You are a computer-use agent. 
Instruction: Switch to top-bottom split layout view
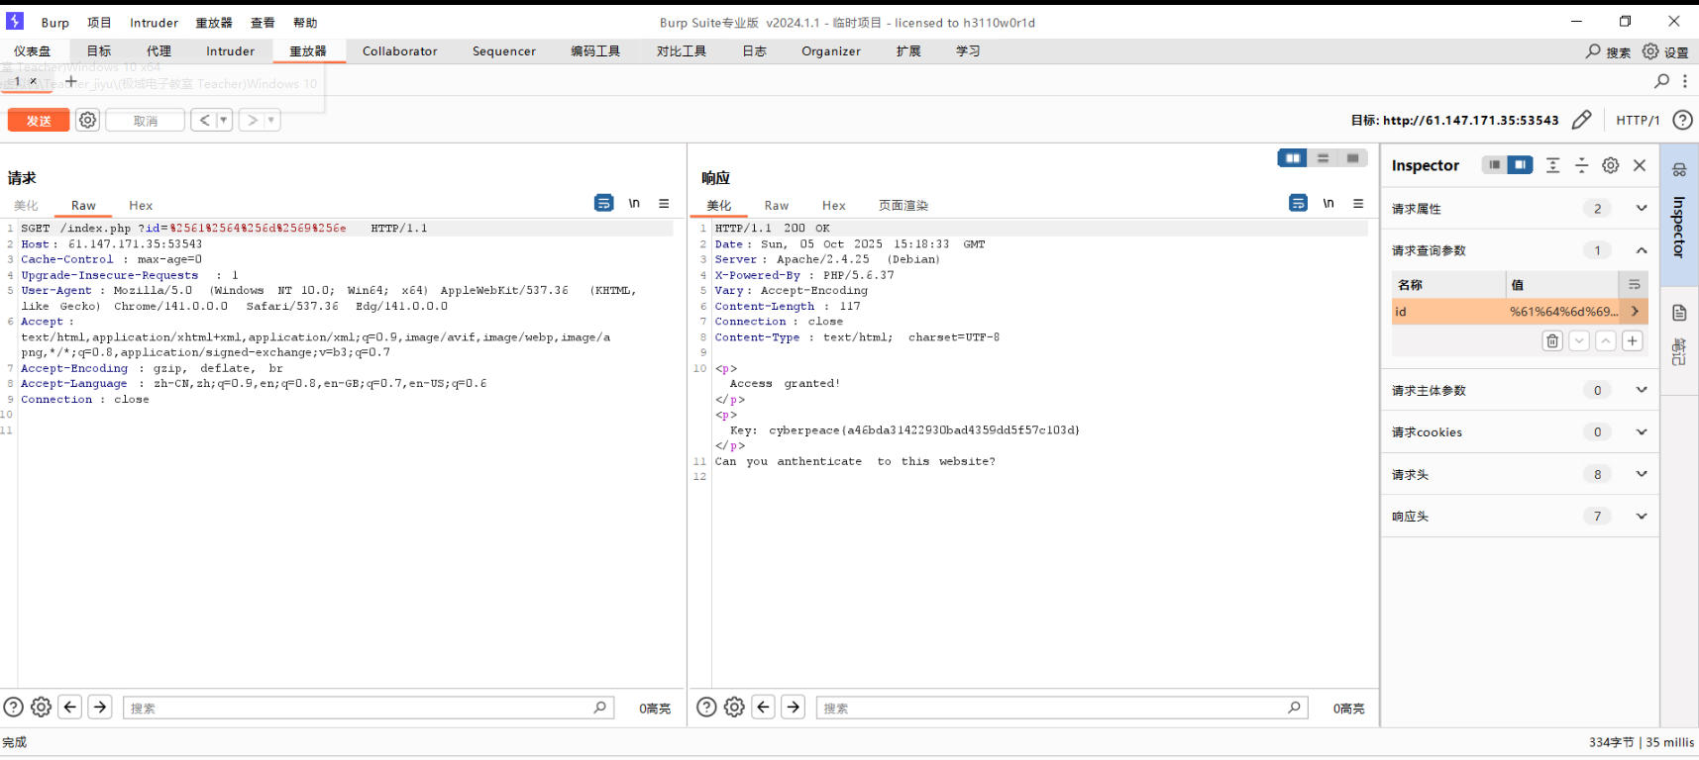point(1323,158)
